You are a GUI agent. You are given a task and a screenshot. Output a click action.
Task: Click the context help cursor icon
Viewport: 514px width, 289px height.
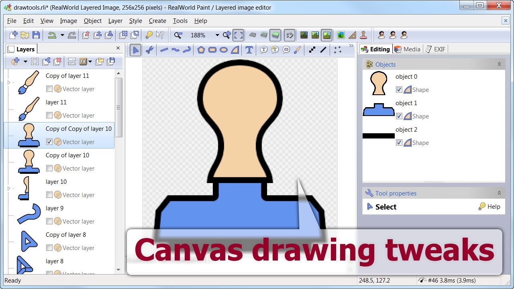click(x=160, y=35)
